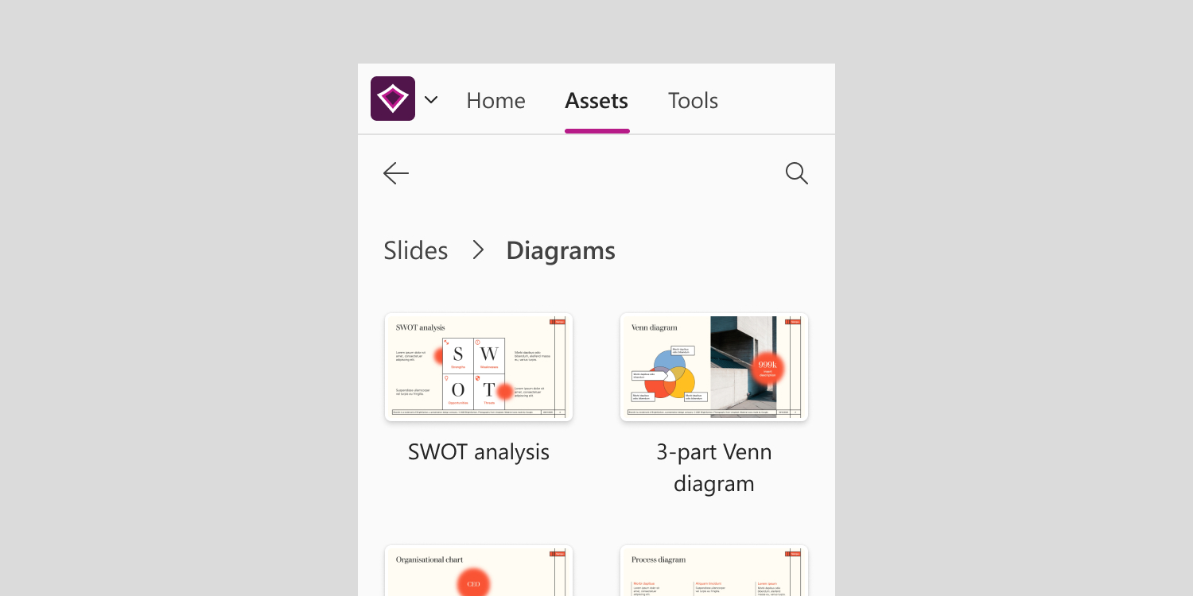The width and height of the screenshot is (1193, 596).
Task: Open the Venn diagram slide thumbnail
Action: 714,367
